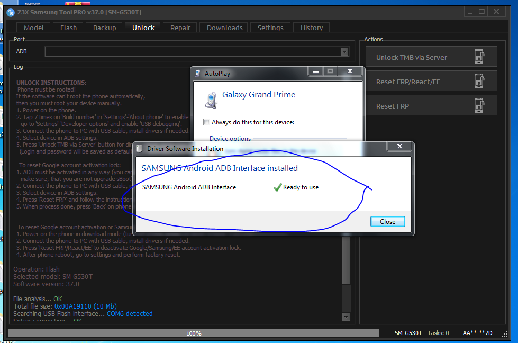Image resolution: width=518 pixels, height=343 pixels.
Task: Select the Unlock tab
Action: pyautogui.click(x=143, y=28)
